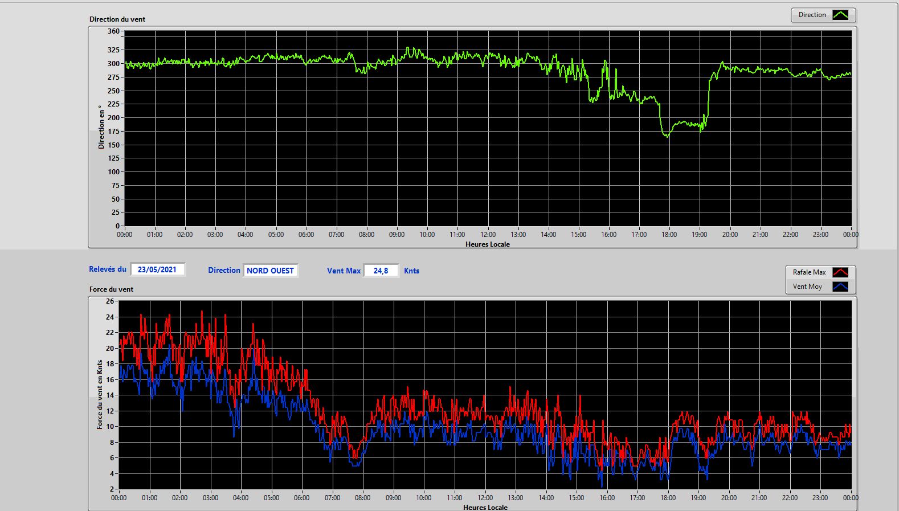Click the 360 value on direction Y-axis

pyautogui.click(x=114, y=31)
